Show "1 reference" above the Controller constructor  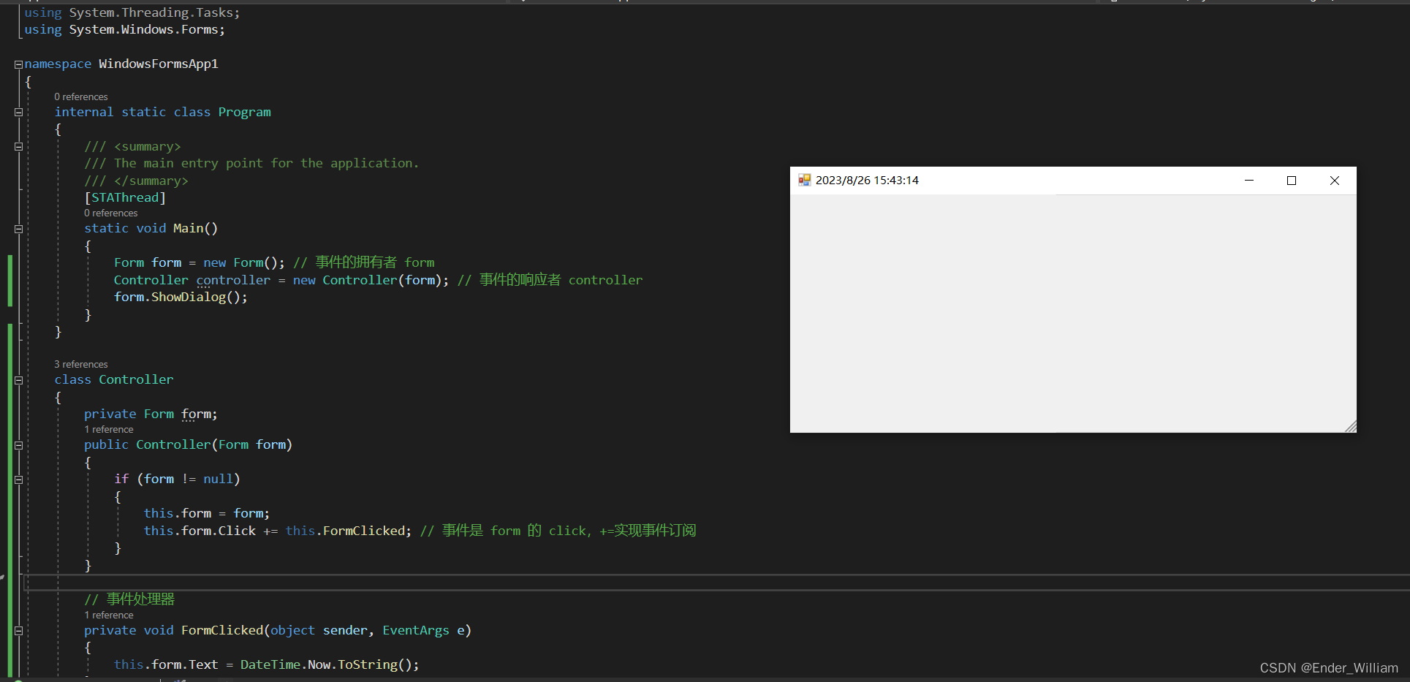click(x=109, y=430)
